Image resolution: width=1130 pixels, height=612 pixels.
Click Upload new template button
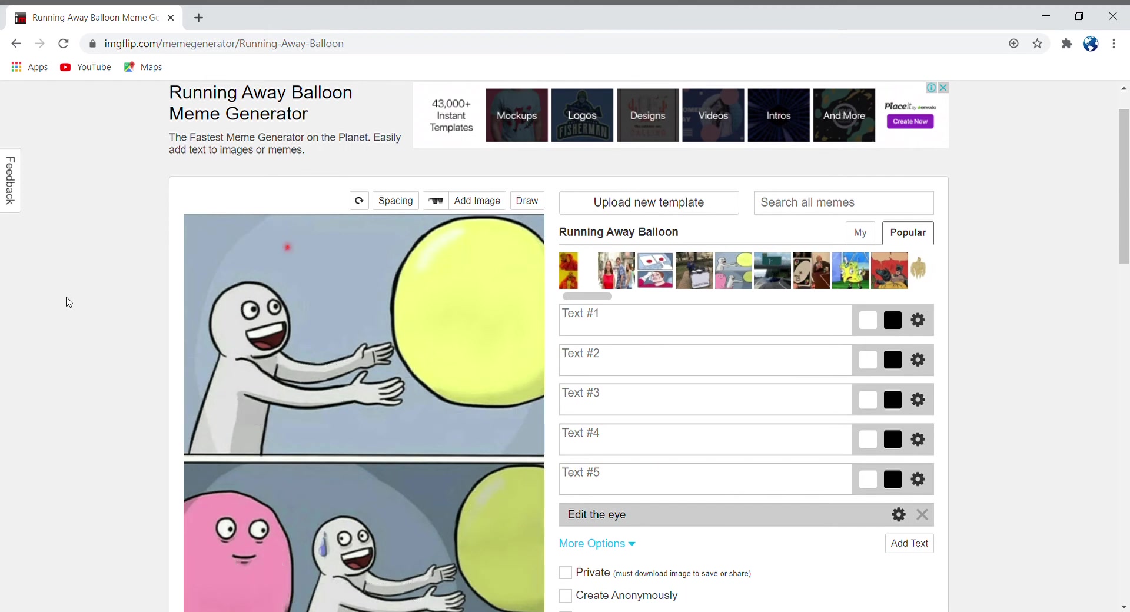click(x=649, y=202)
